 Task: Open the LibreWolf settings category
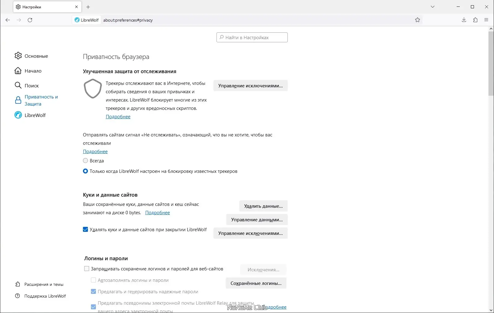coord(30,115)
